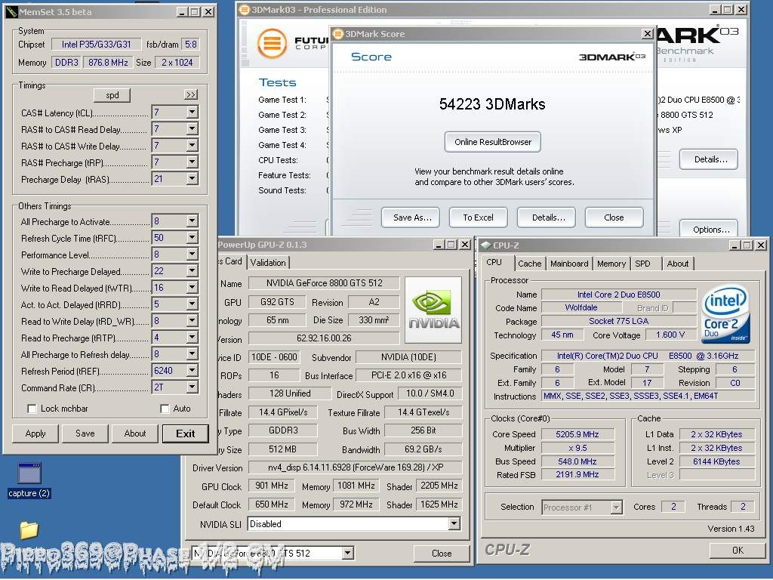Toggle the Auto checkbox in MemSet
773x580 pixels.
165,409
